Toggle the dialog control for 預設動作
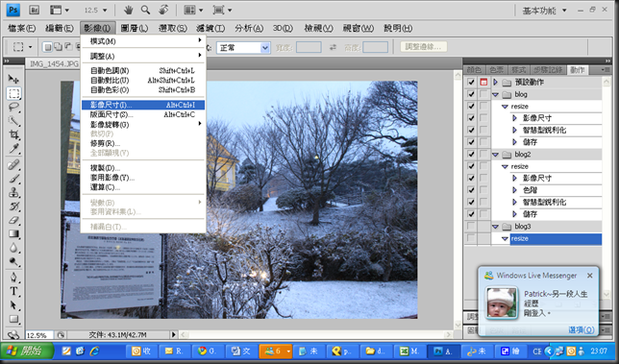This screenshot has height=364, width=619. pyautogui.click(x=483, y=82)
